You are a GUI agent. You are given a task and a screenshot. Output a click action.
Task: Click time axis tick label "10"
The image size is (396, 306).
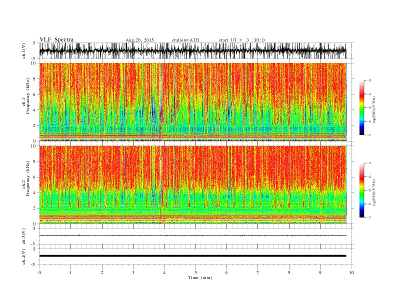tap(351, 272)
